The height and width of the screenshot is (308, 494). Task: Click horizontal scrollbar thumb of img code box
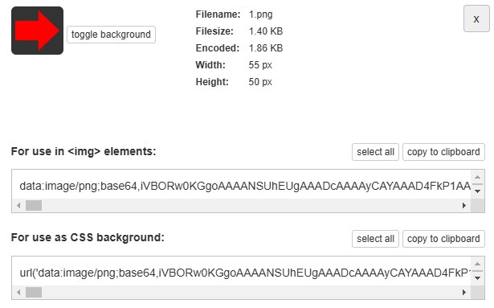point(34,205)
